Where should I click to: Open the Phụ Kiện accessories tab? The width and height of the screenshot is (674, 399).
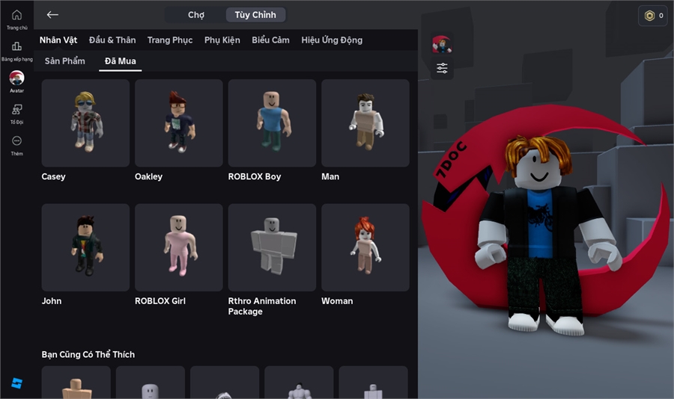tap(222, 40)
